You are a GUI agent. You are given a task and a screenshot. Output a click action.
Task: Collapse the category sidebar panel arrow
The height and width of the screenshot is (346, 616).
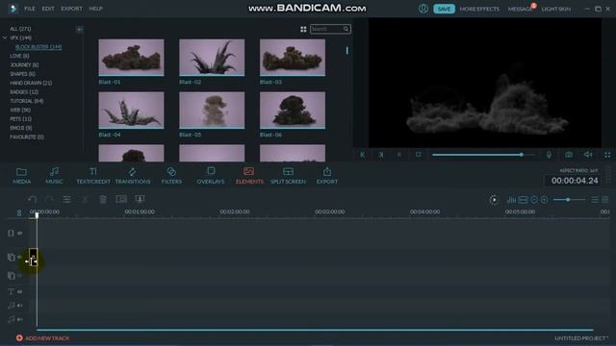pyautogui.click(x=79, y=30)
